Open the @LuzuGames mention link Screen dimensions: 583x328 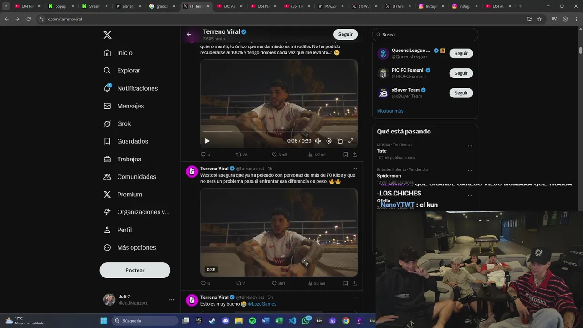[x=262, y=304]
